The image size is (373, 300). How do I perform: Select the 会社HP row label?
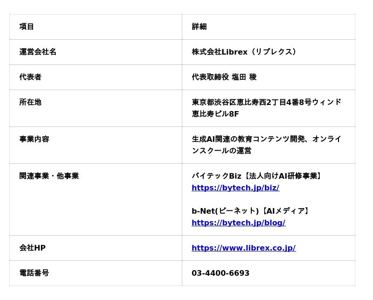(32, 248)
